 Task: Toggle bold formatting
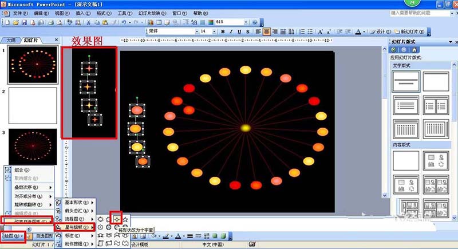pos(223,31)
